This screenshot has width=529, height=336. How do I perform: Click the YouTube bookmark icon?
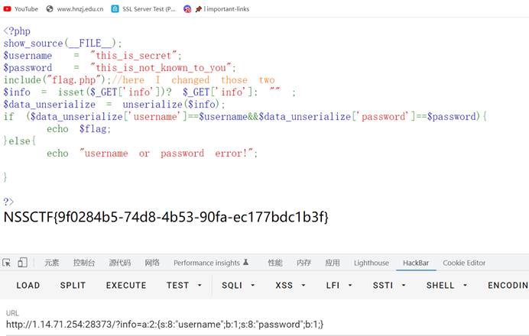point(7,8)
